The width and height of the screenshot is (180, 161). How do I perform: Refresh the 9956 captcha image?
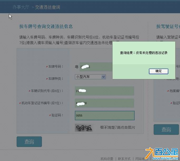point(84,128)
